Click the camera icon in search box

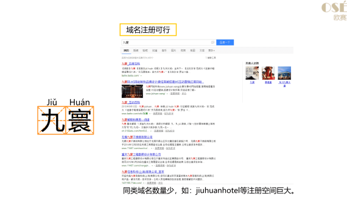[x=212, y=42]
